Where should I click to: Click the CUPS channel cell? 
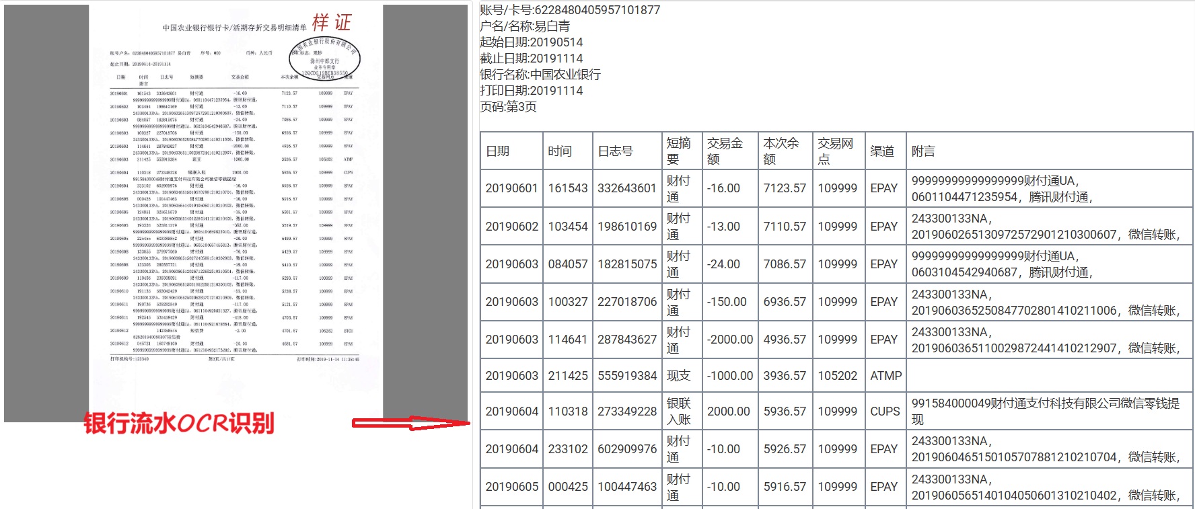pyautogui.click(x=885, y=412)
